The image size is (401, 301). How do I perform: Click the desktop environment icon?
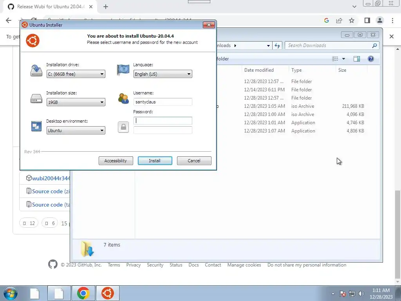click(x=36, y=126)
